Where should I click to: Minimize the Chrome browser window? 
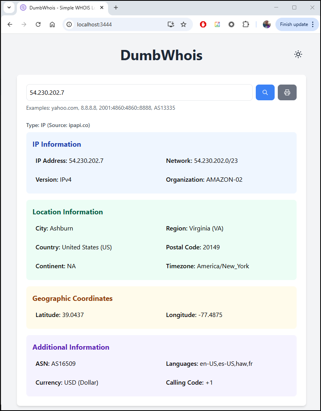[276, 7]
